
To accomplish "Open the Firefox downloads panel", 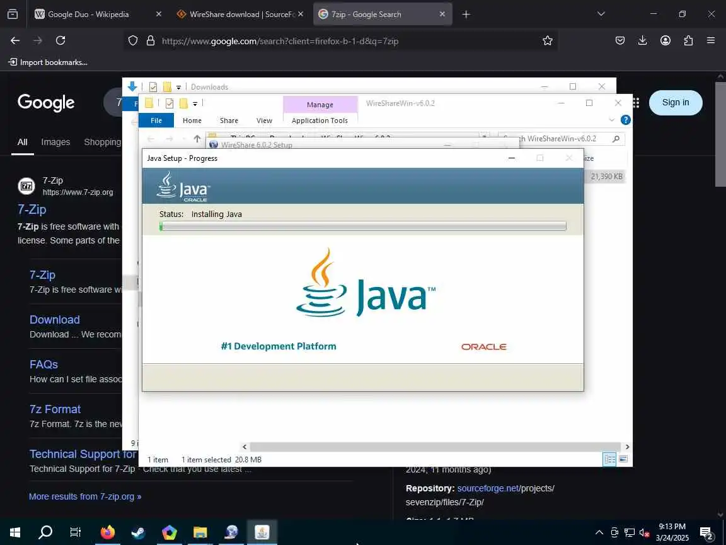I will (643, 41).
